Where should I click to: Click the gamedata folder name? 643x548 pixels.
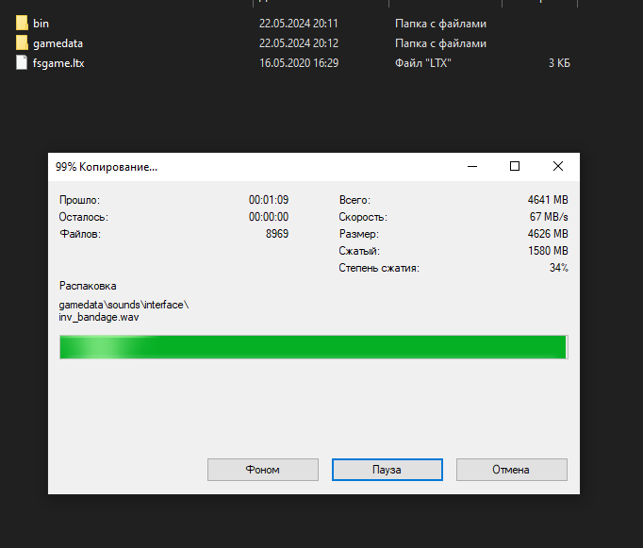pos(58,43)
